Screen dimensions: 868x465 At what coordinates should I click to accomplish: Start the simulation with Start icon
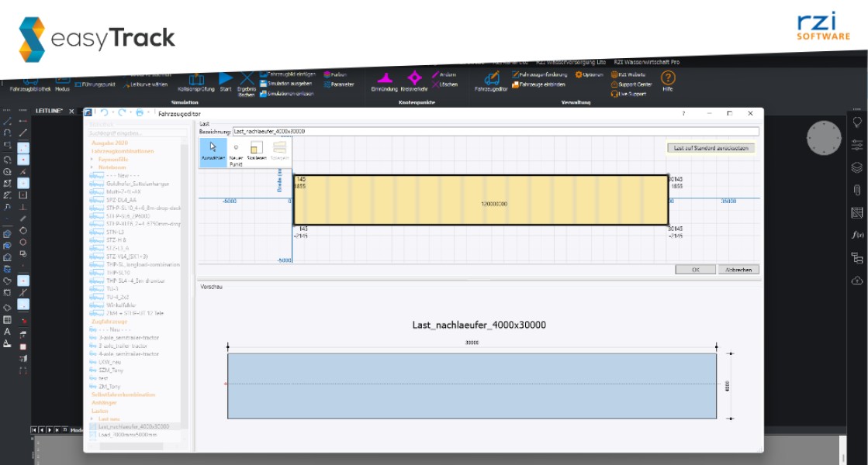tap(226, 80)
